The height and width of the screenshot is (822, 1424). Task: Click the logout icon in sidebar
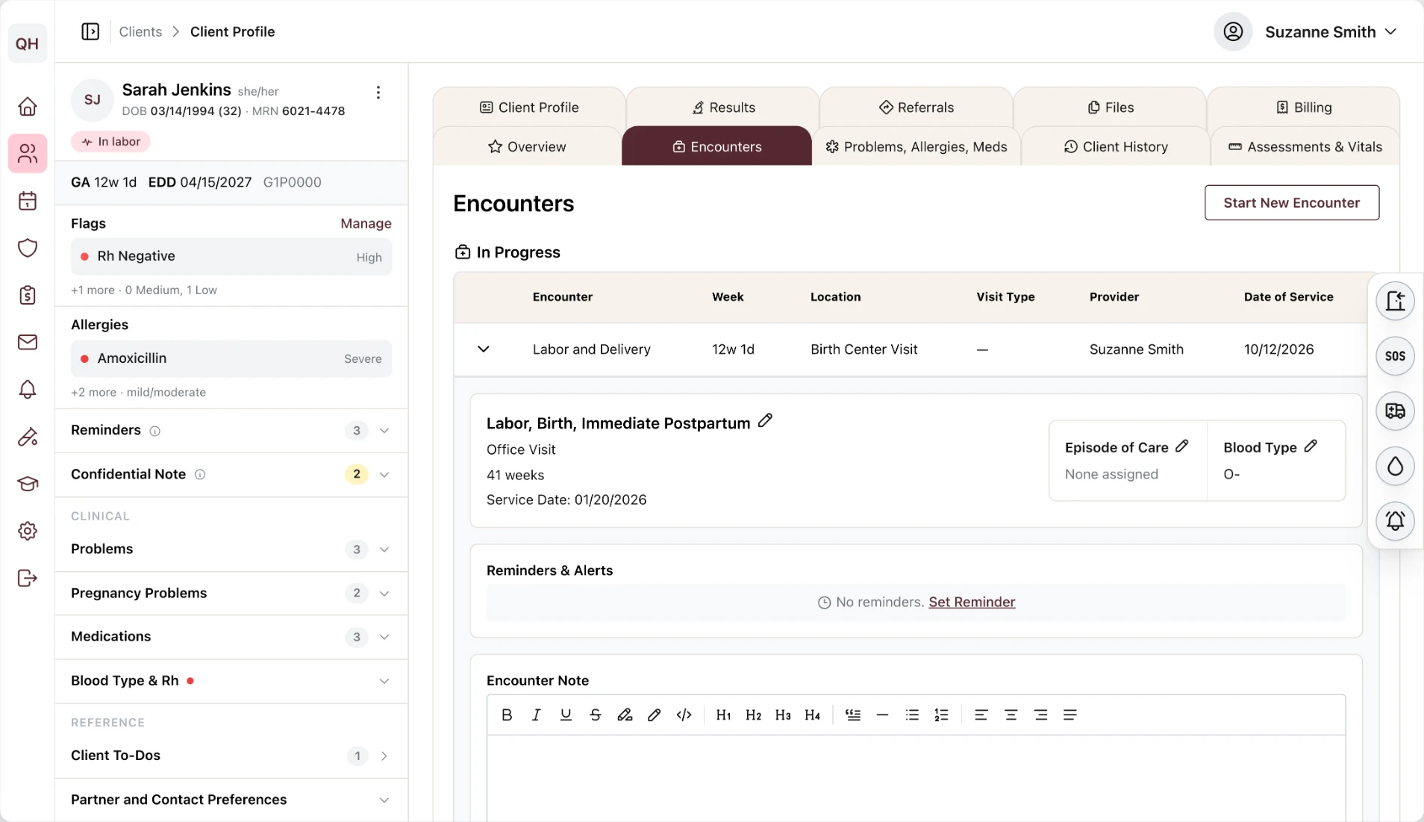coord(28,578)
